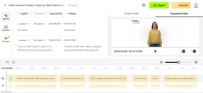This screenshot has width=203, height=93.
Task: Open the Subtitles panel
Action: 6,28
